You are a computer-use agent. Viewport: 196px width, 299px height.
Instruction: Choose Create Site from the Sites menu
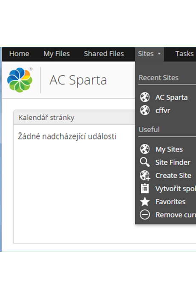click(x=173, y=175)
